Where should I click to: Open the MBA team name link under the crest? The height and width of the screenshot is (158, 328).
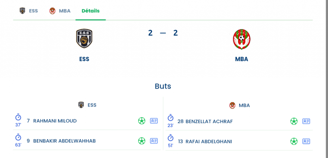[242, 59]
